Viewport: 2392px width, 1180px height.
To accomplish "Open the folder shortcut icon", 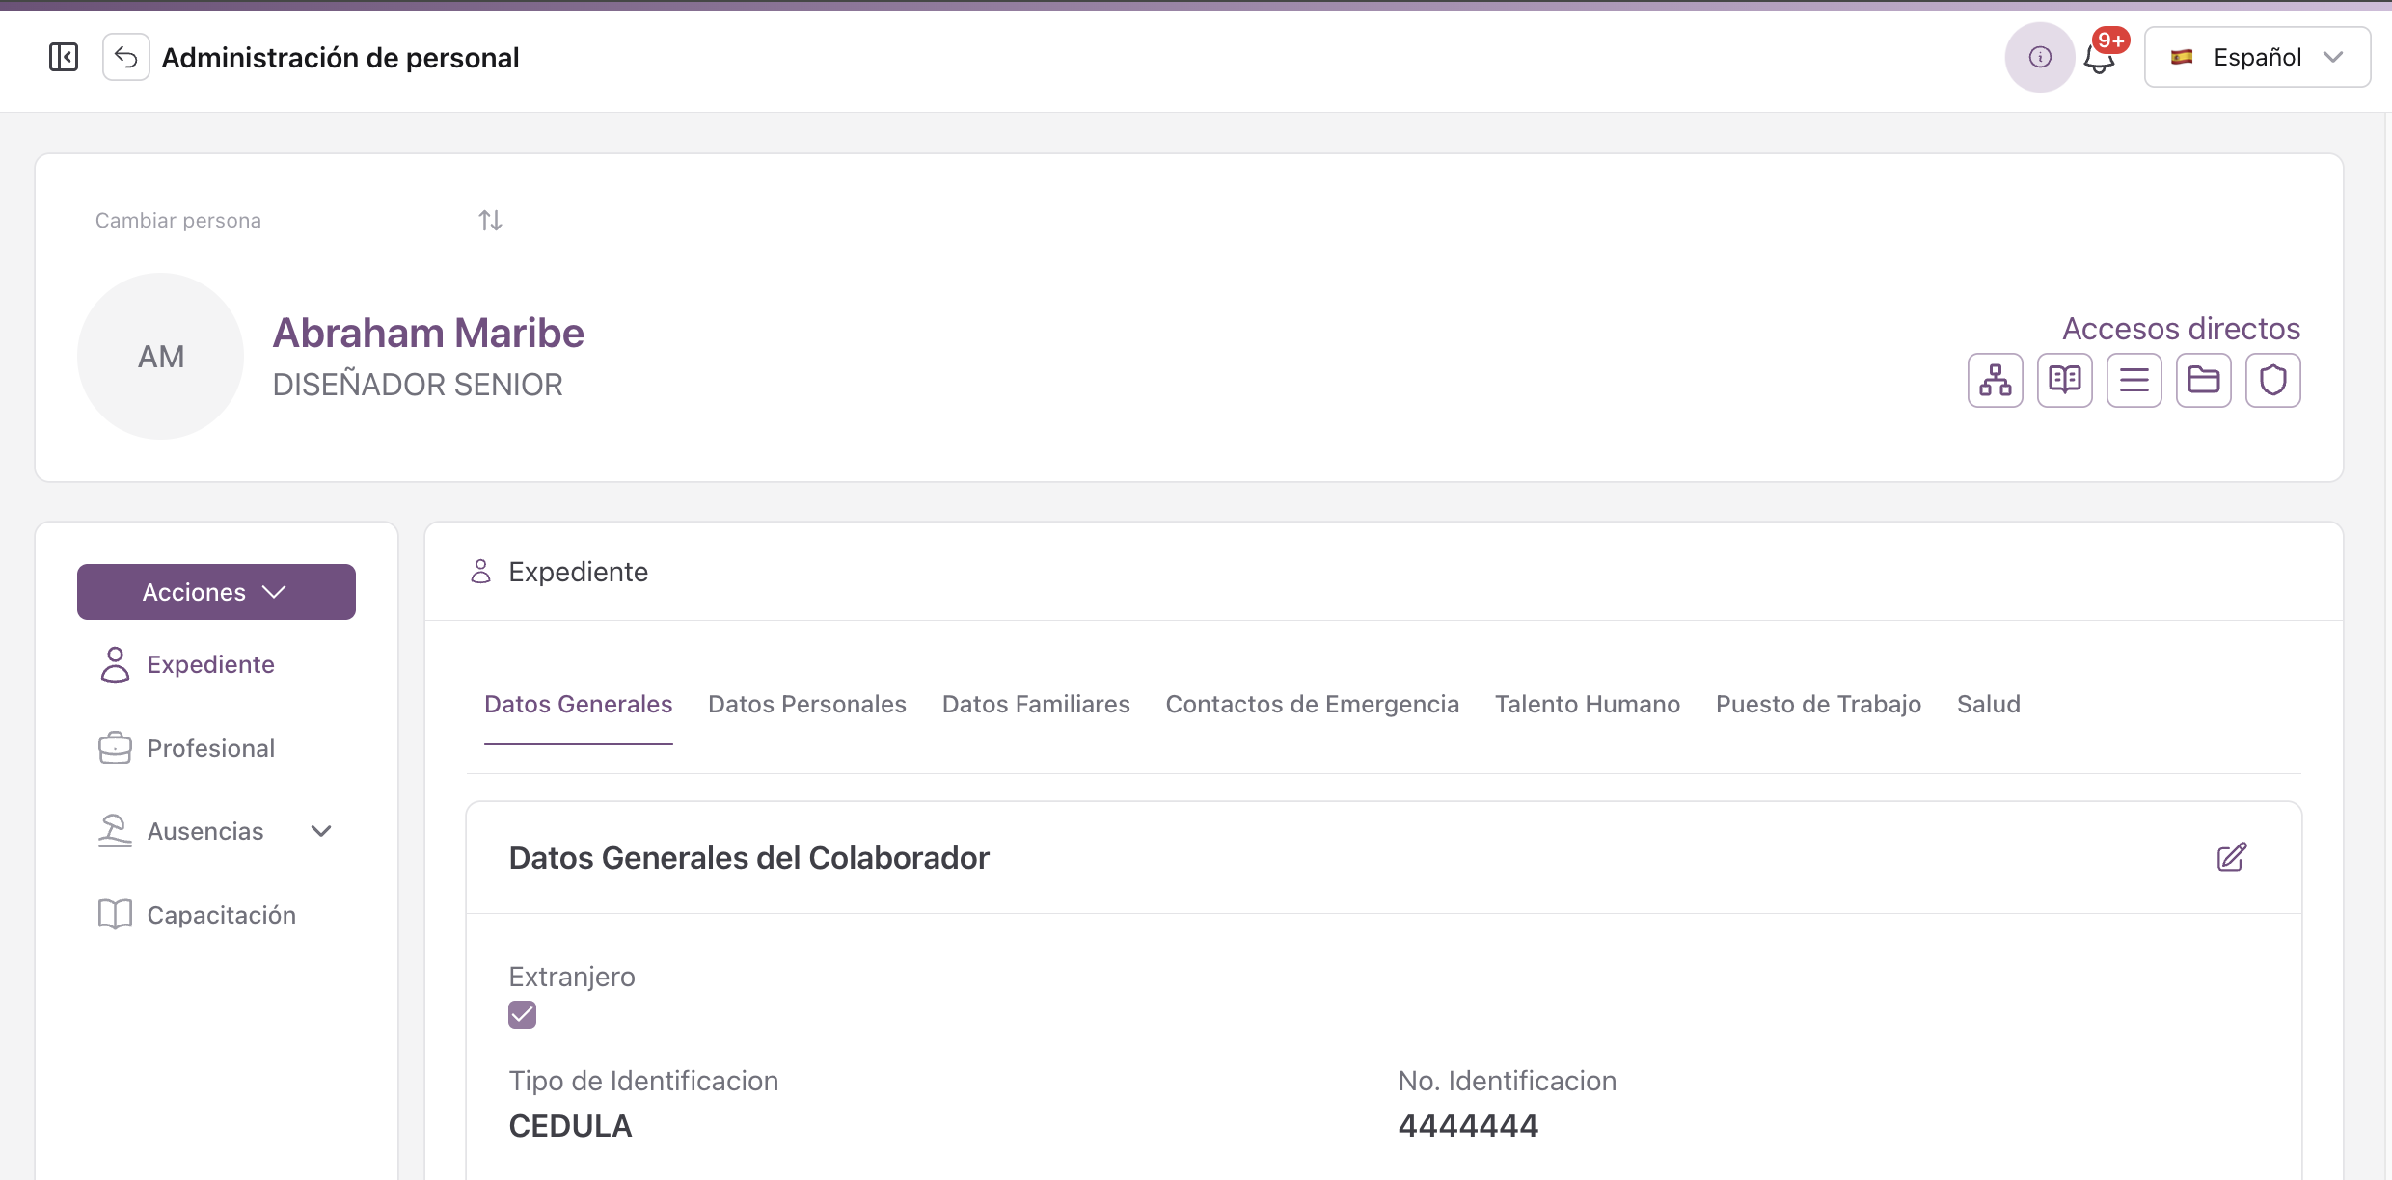I will click(x=2204, y=380).
